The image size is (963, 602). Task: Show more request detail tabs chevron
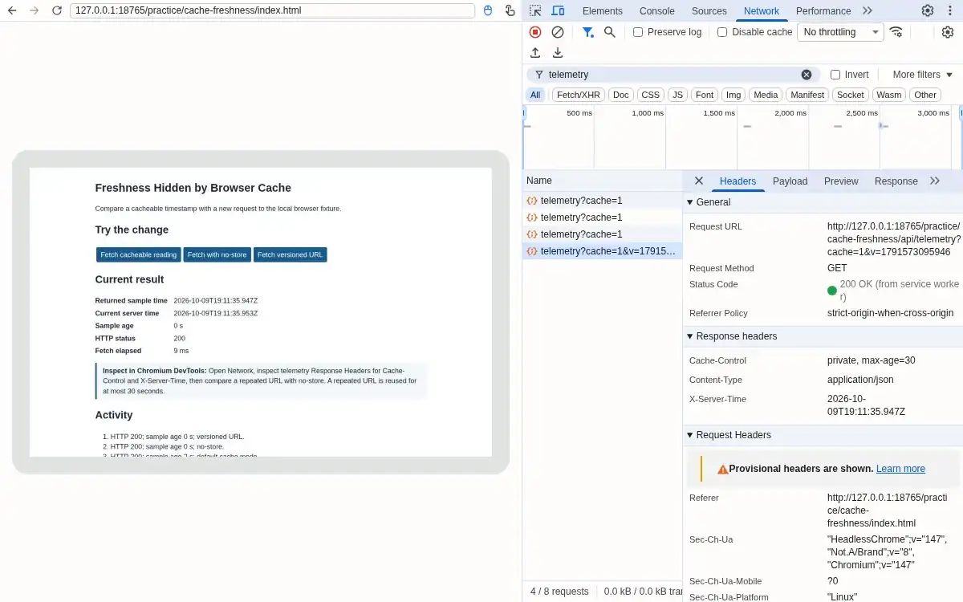(x=935, y=181)
